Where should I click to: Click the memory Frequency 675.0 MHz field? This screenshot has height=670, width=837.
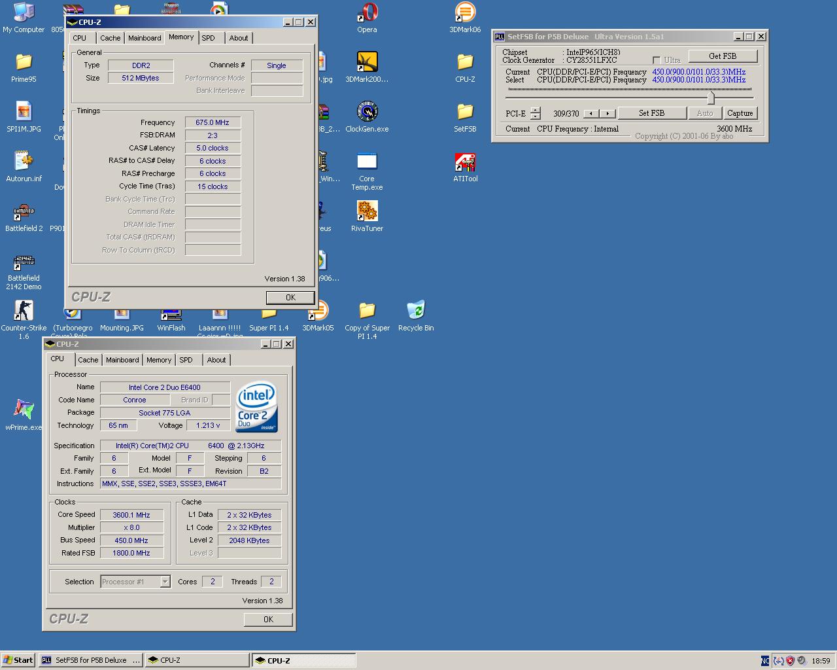coord(213,122)
